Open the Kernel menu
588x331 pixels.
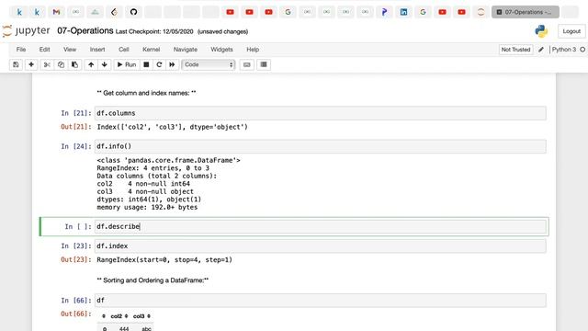coord(151,49)
